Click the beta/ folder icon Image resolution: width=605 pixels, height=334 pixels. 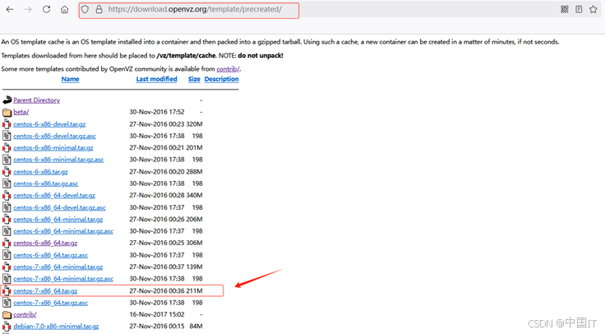pyautogui.click(x=7, y=113)
